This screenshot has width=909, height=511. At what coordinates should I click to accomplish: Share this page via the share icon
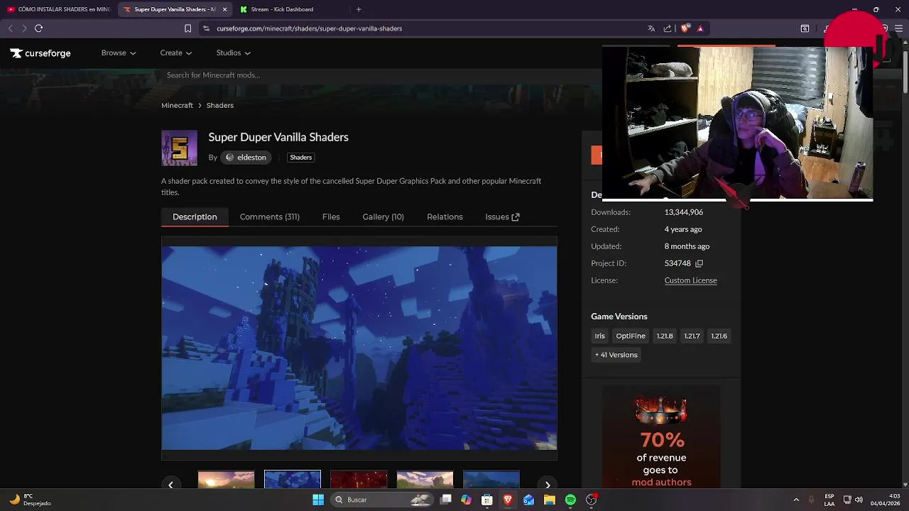(668, 28)
